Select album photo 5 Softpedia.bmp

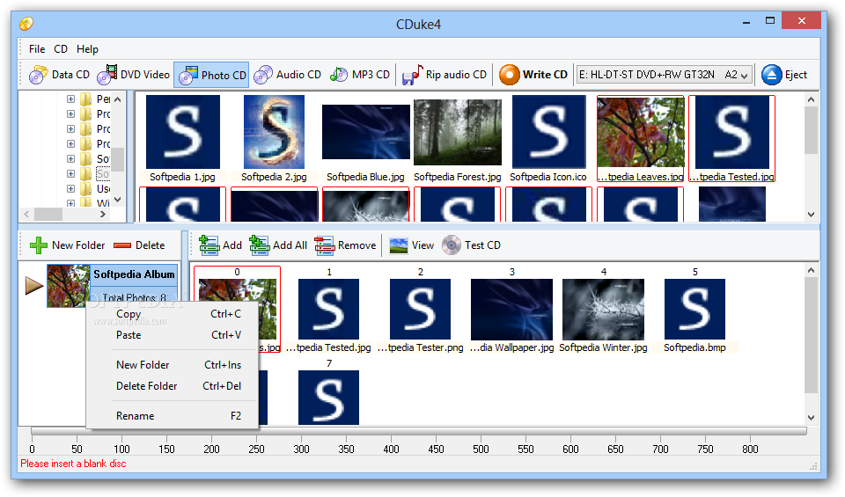(694, 311)
